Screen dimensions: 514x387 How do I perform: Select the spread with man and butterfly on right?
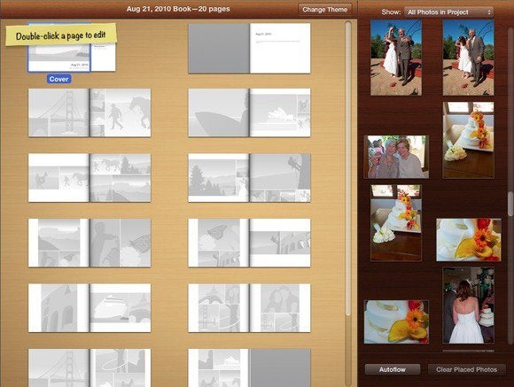(90, 243)
